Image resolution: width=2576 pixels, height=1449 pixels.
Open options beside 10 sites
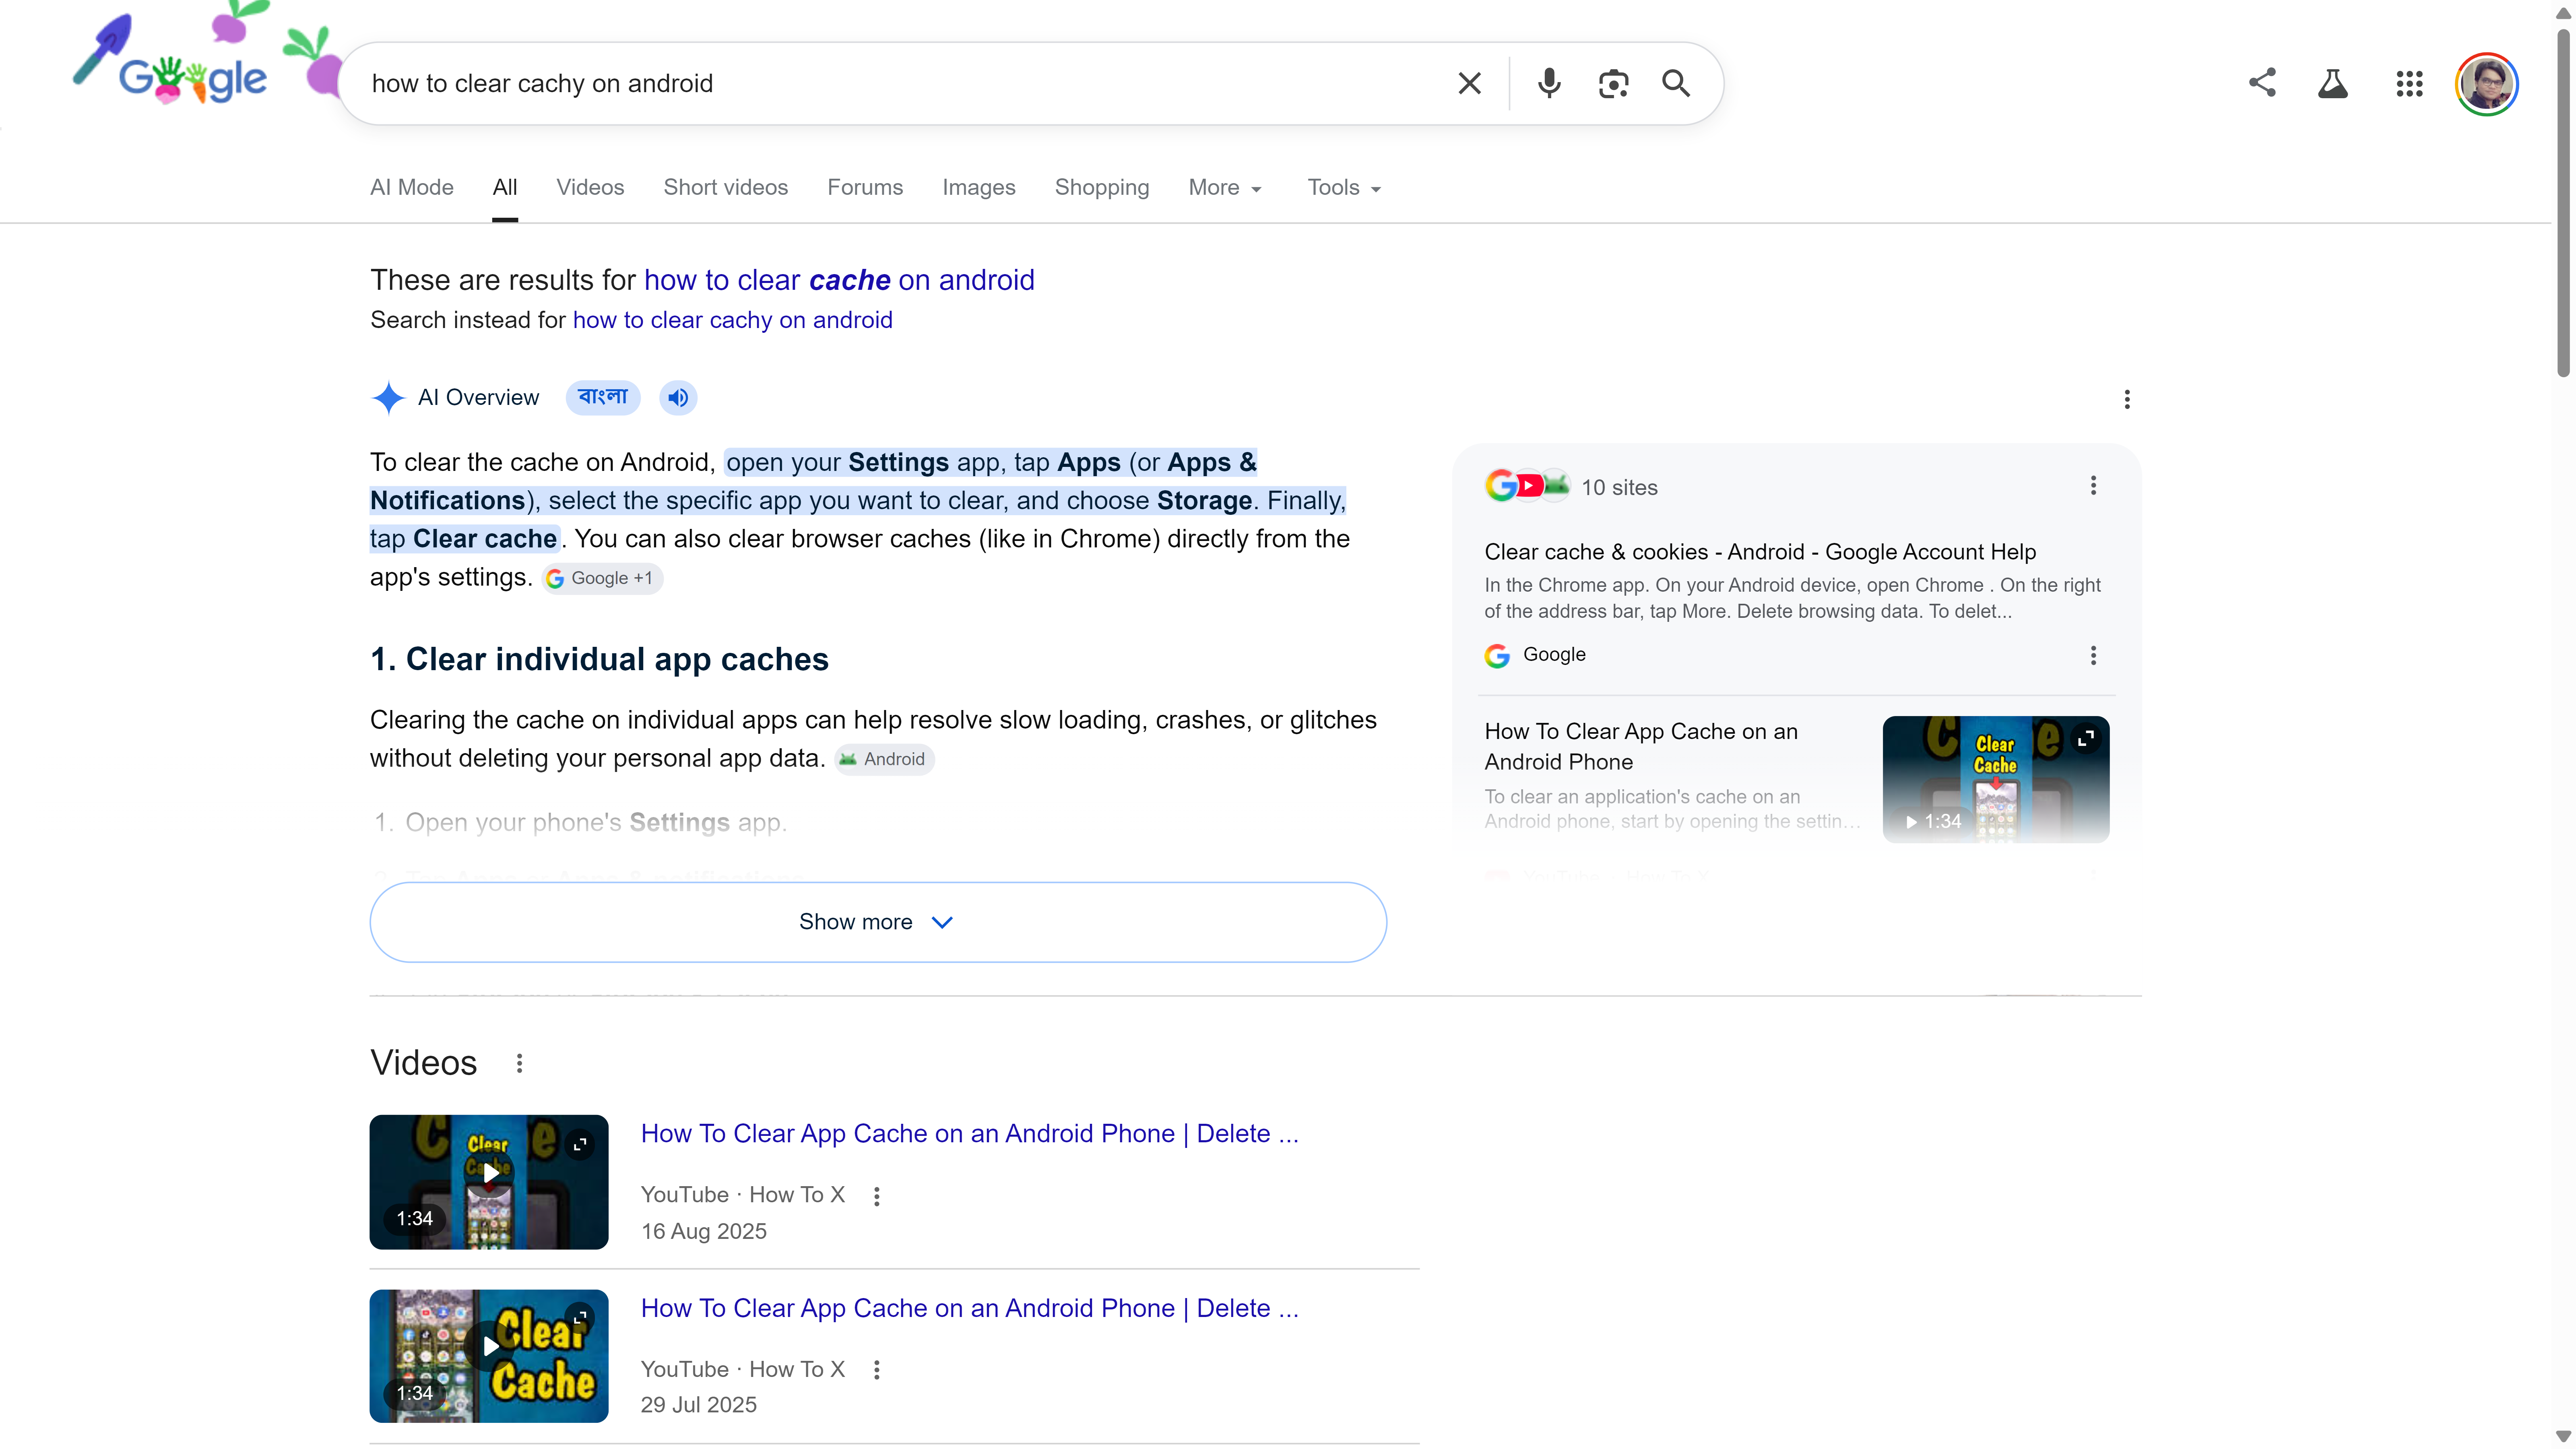(x=2093, y=486)
